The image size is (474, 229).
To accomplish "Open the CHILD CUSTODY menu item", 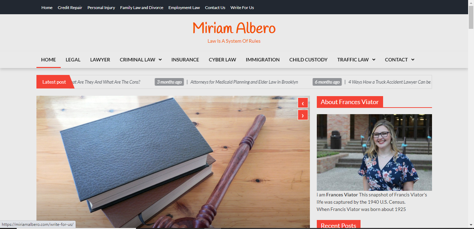I will click(308, 60).
